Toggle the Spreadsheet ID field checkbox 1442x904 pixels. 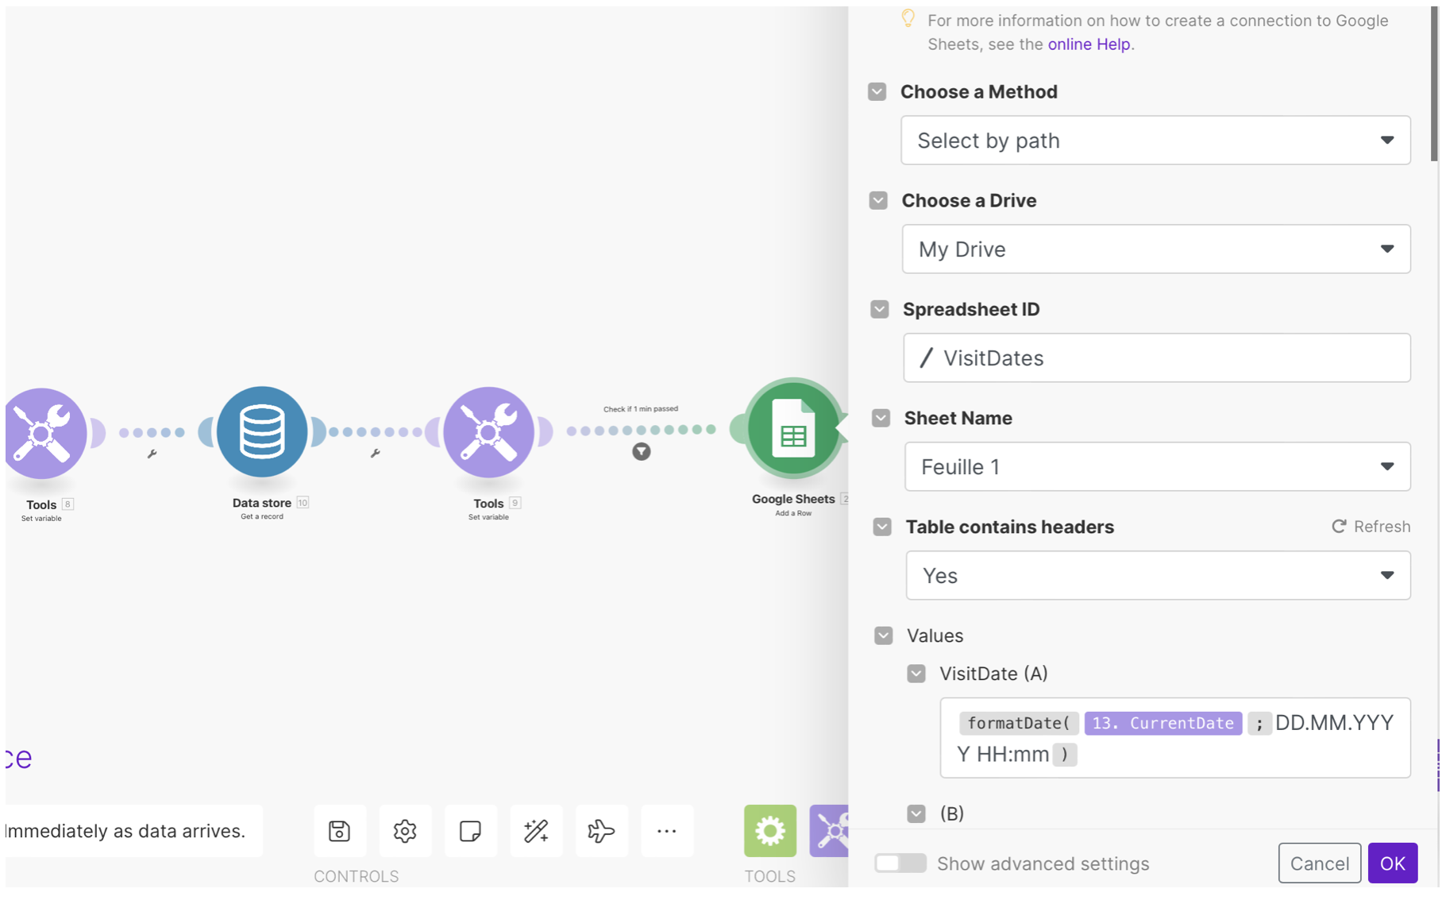pos(880,309)
